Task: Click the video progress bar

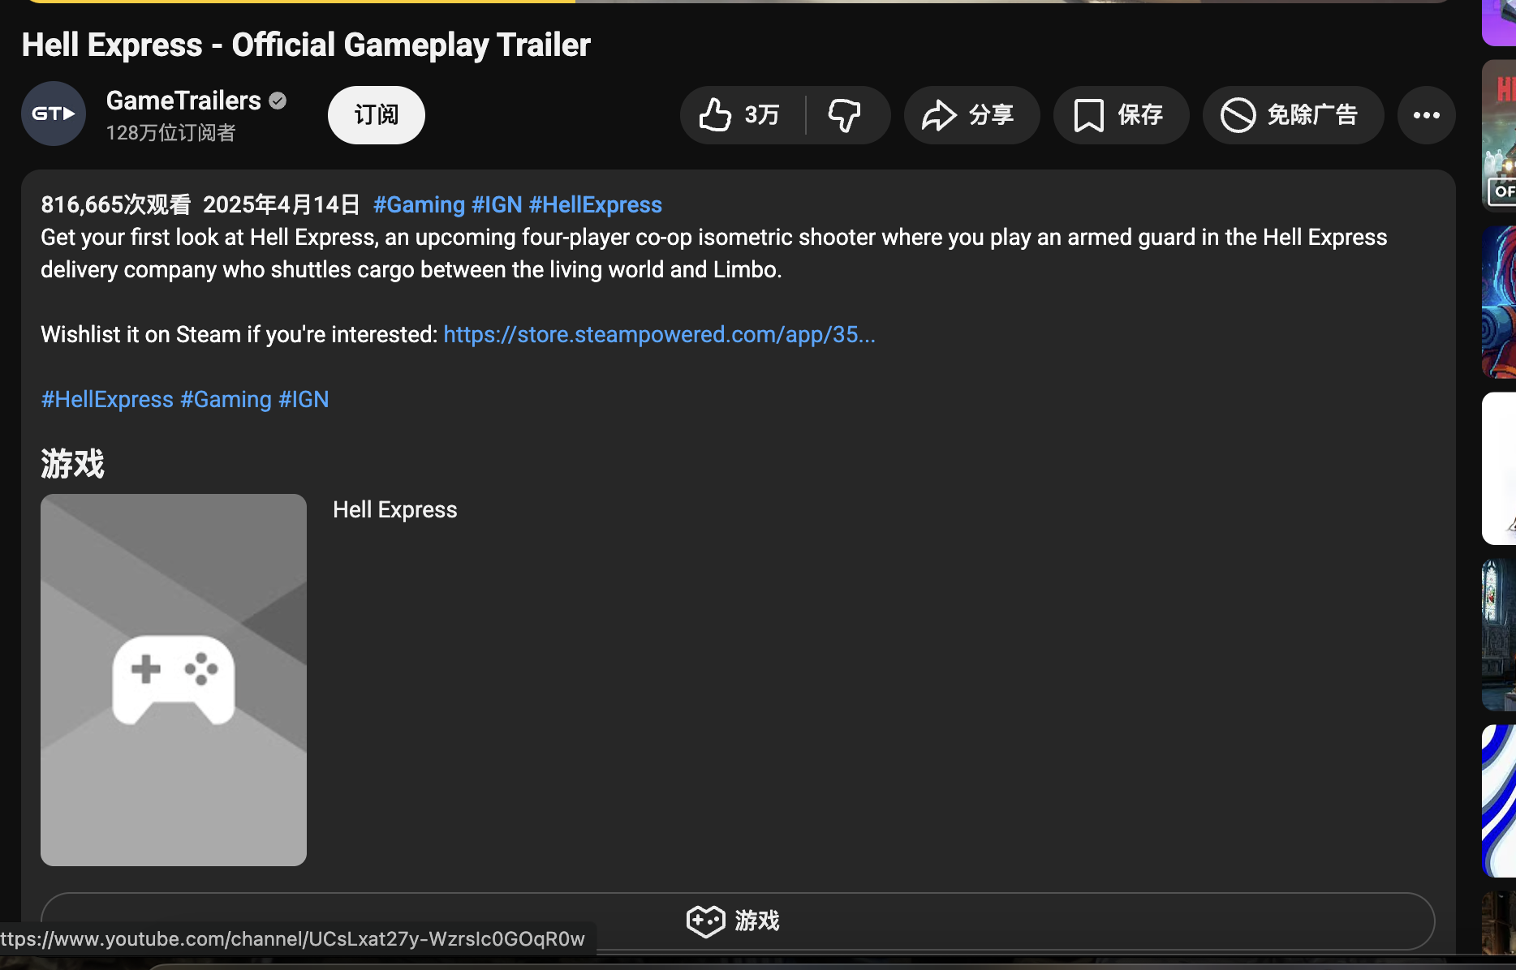Action: (739, 2)
